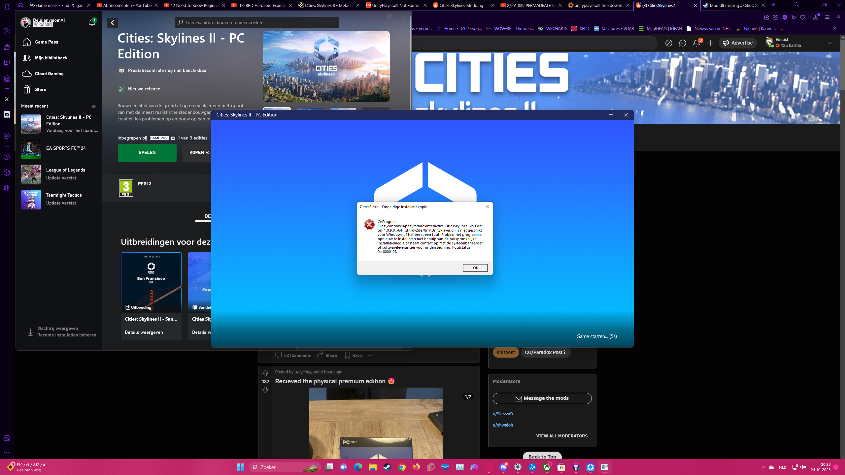The height and width of the screenshot is (475, 845).
Task: Click Wachtrij weergeven download queue
Action: point(57,328)
